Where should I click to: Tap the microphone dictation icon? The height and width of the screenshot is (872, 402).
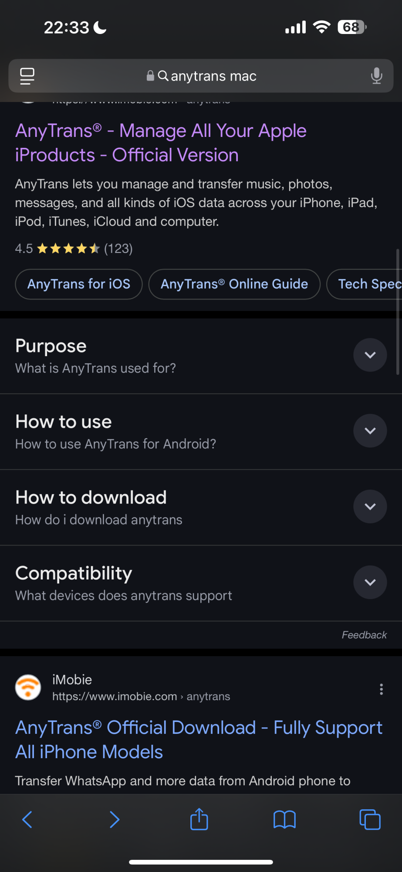[376, 76]
